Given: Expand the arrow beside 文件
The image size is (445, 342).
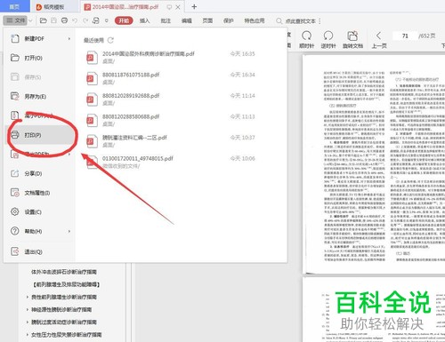Looking at the screenshot, I should point(30,20).
